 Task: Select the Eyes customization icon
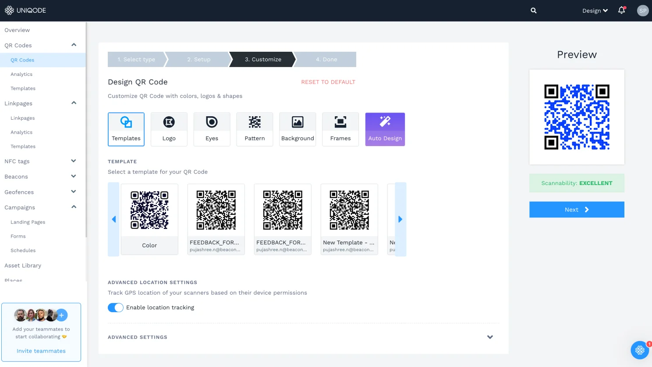coord(212,129)
